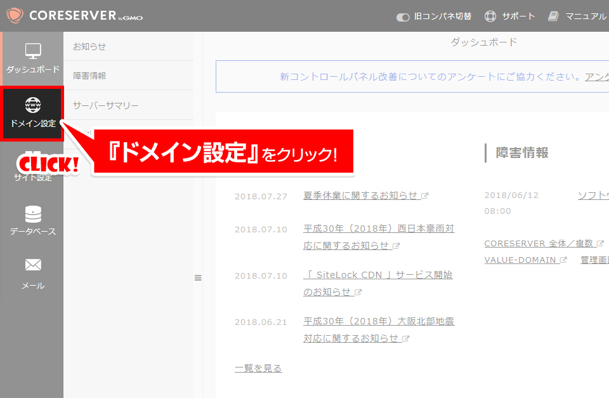Click external link icon beside 夏季休業 notice

tap(425, 196)
